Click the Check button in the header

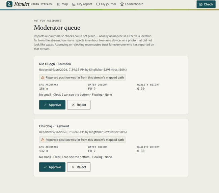pos(206,4)
